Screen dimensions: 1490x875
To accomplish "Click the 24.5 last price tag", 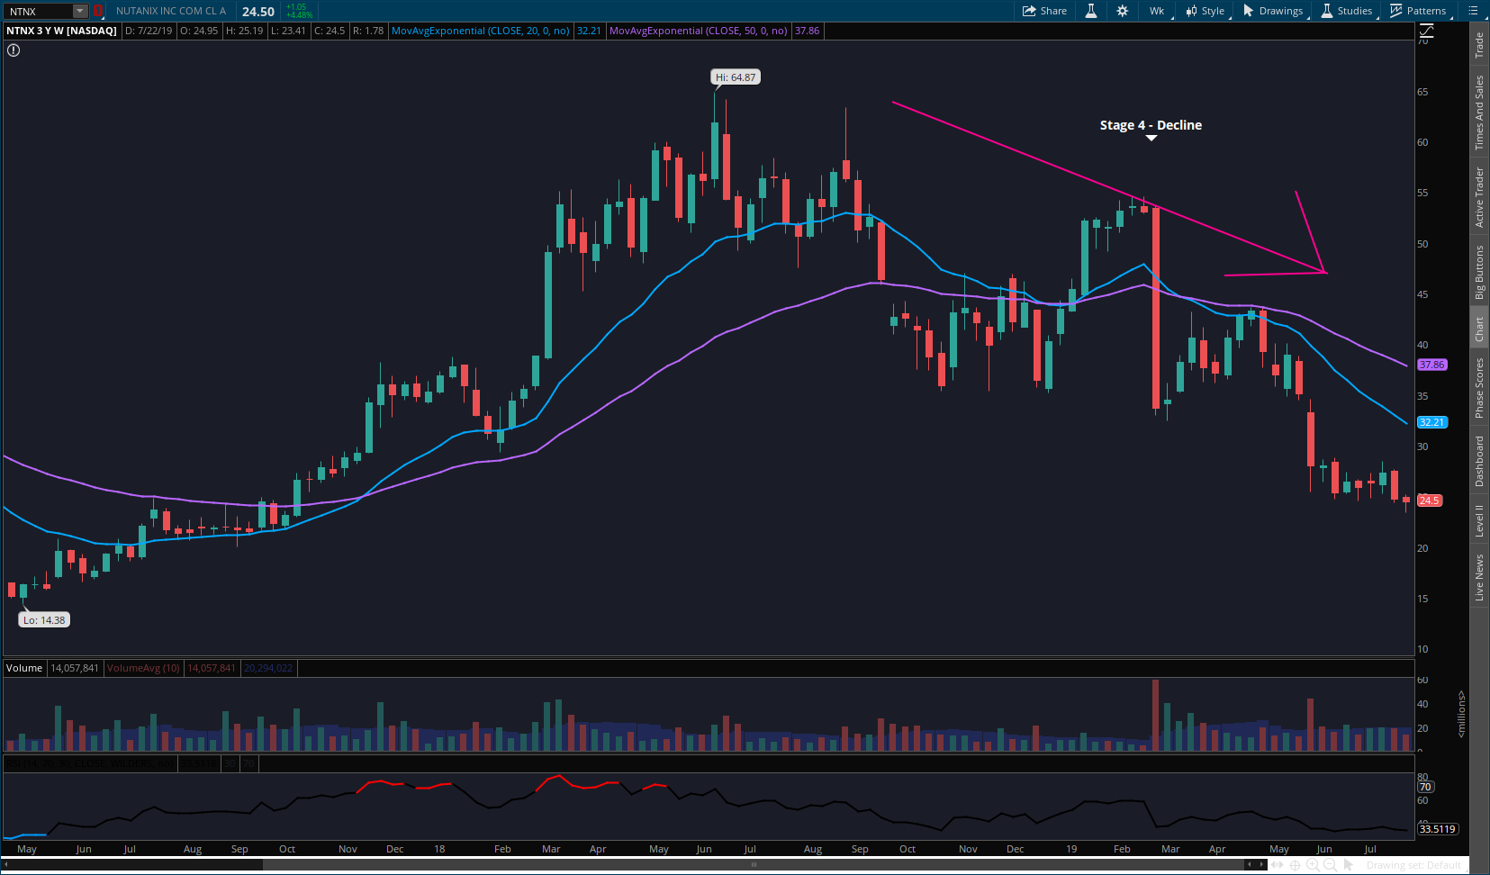I will coord(1430,501).
